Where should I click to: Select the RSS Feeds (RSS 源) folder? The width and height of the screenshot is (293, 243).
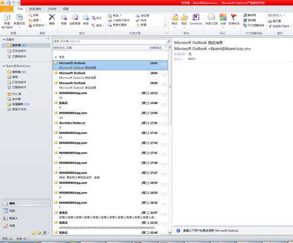[x=14, y=94]
